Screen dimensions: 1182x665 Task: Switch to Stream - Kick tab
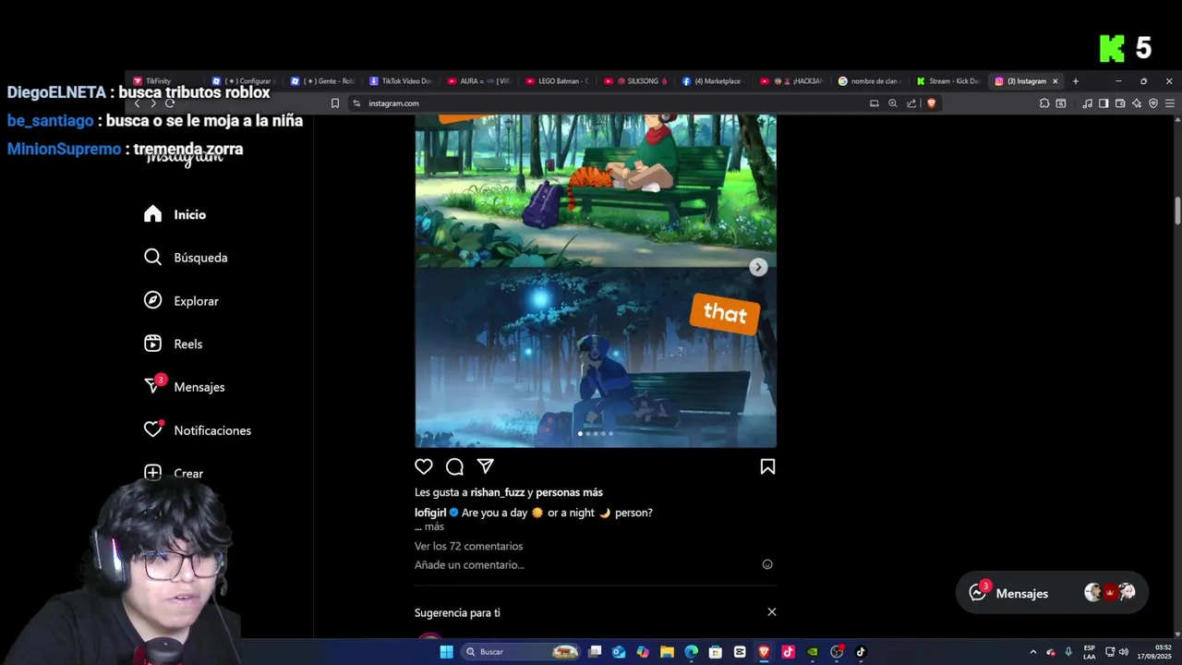tap(950, 81)
